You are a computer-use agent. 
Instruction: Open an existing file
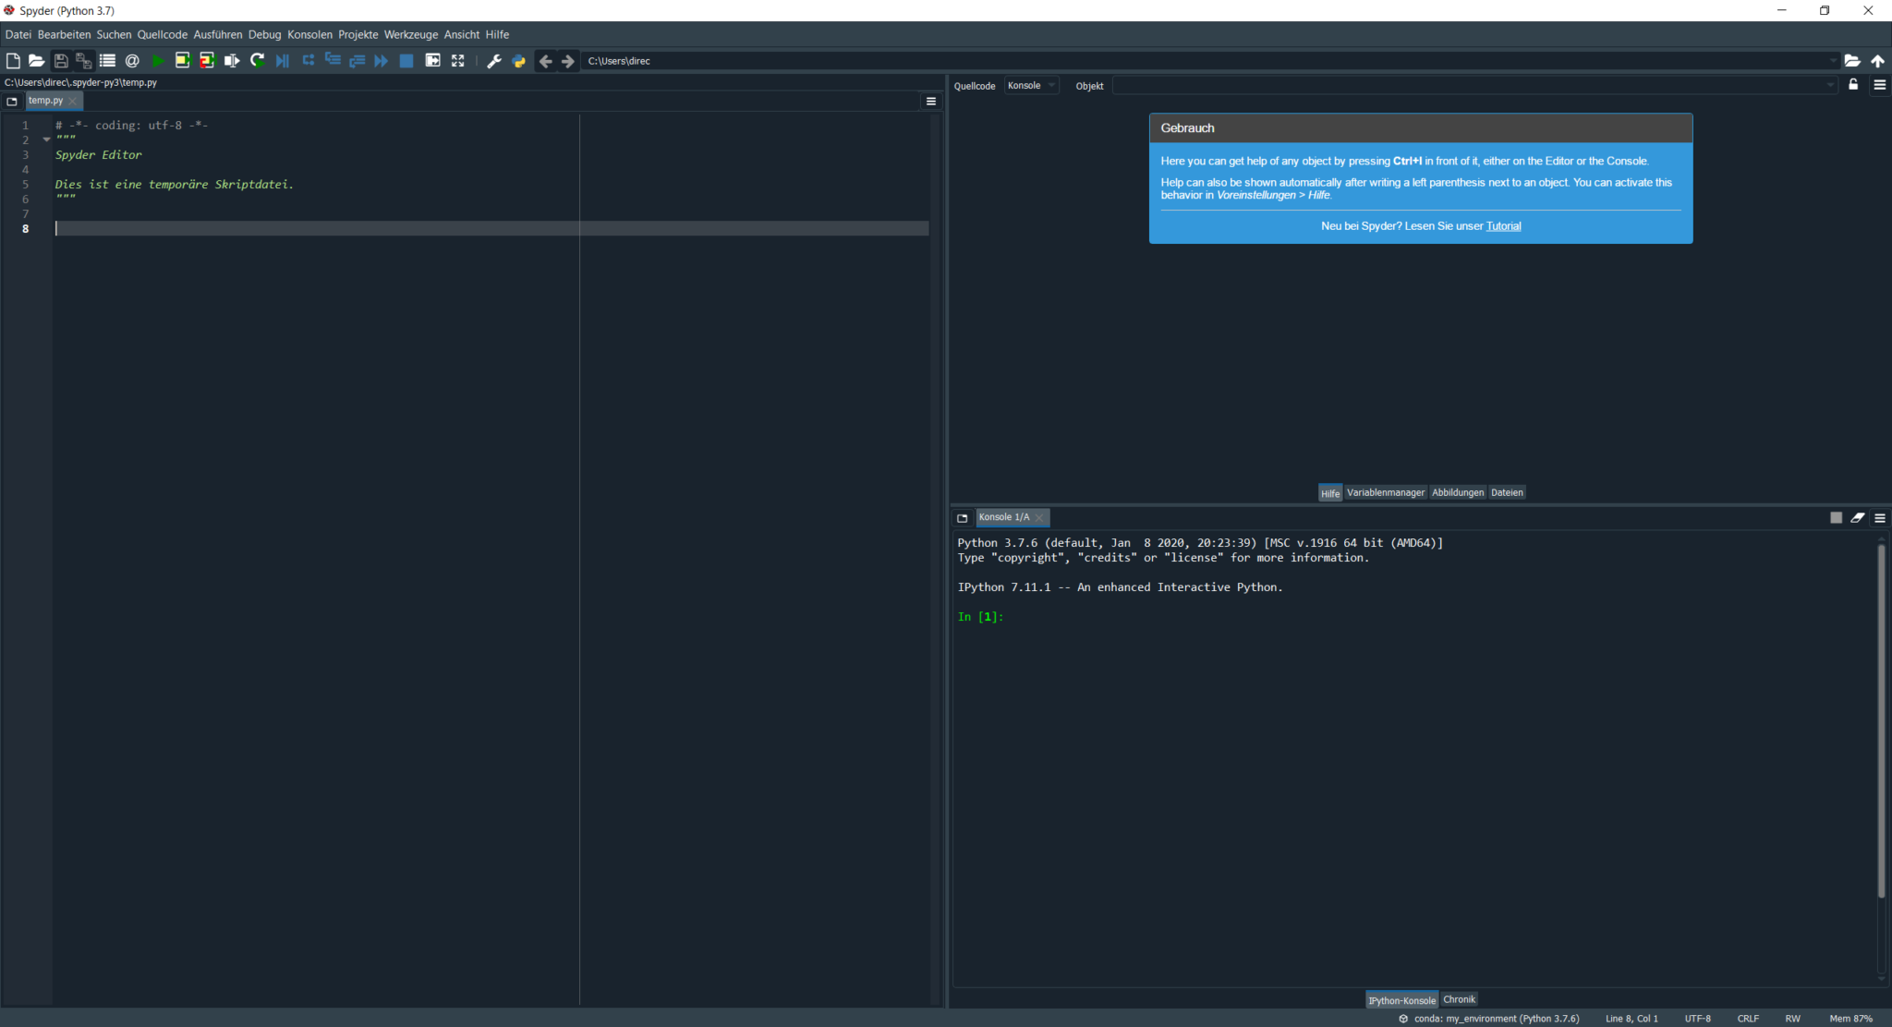pyautogui.click(x=37, y=61)
